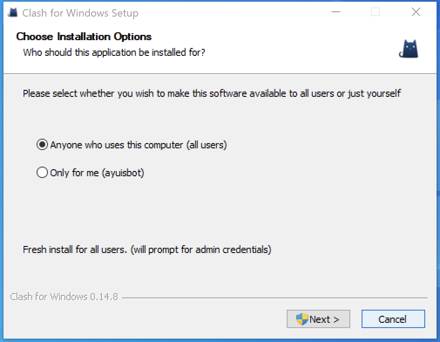Screen dimensions: 440x342
Task: Minimize the setup window
Action: pyautogui.click(x=335, y=12)
